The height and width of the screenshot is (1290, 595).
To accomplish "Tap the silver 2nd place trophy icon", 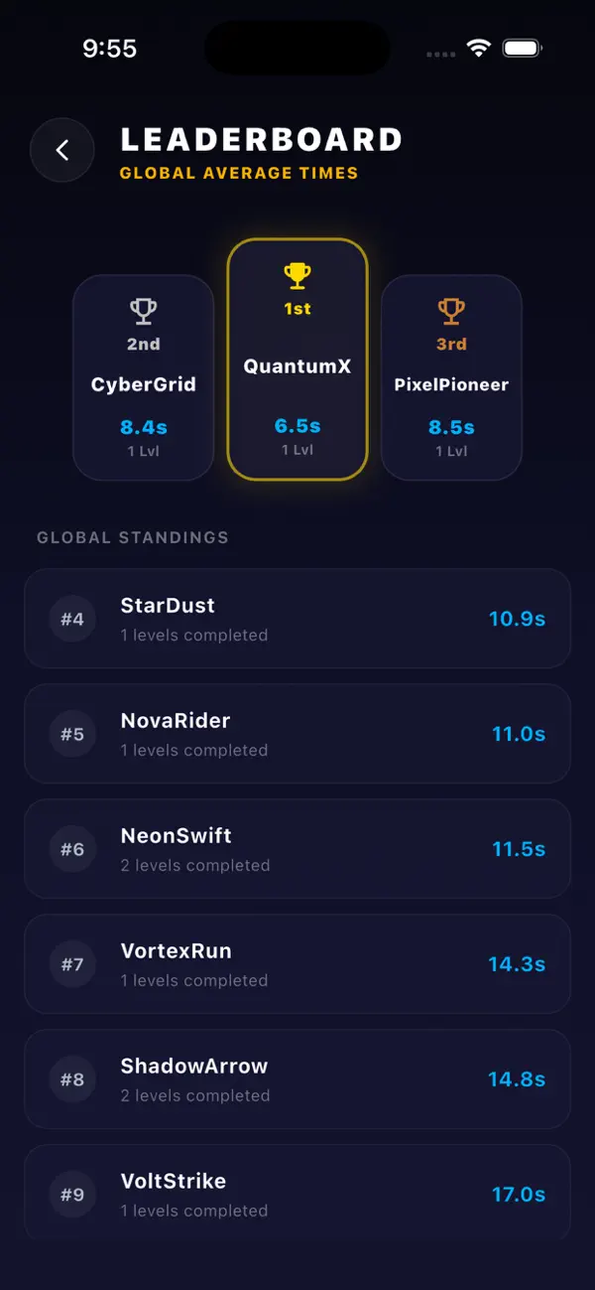I will [144, 312].
